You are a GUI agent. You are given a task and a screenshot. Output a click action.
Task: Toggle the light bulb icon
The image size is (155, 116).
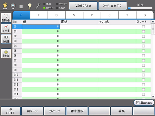click(30, 6)
